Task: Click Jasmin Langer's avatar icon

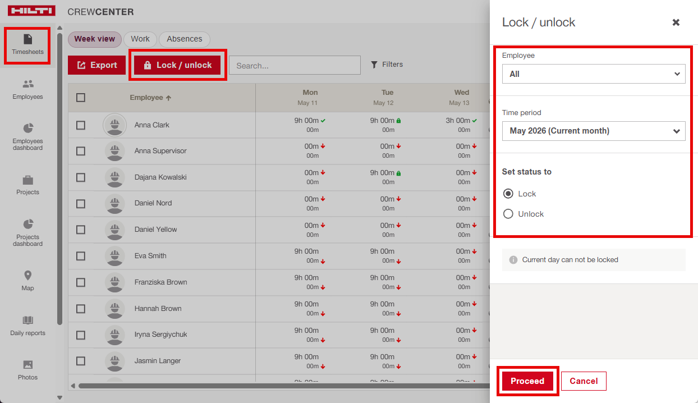Action: coord(115,361)
